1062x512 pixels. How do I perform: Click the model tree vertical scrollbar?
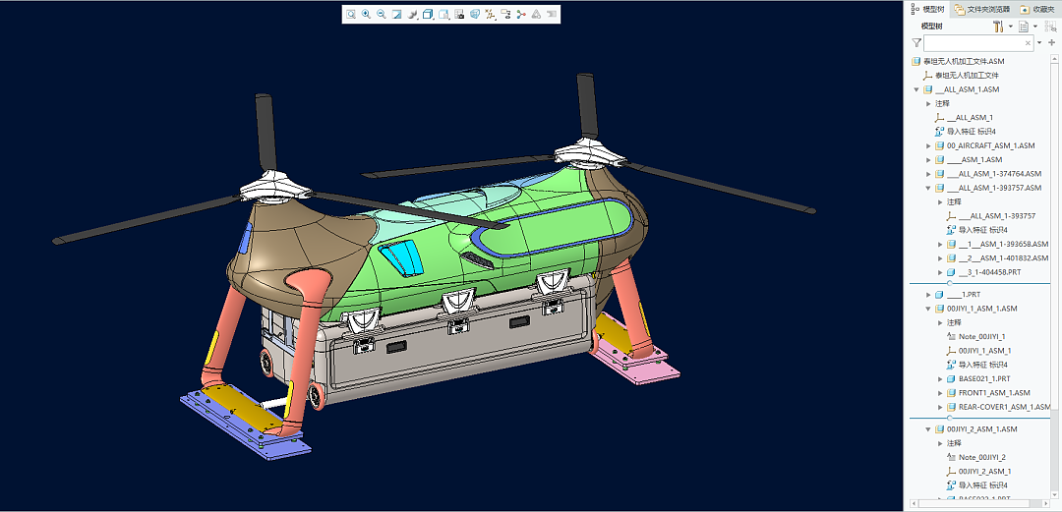point(1056,246)
